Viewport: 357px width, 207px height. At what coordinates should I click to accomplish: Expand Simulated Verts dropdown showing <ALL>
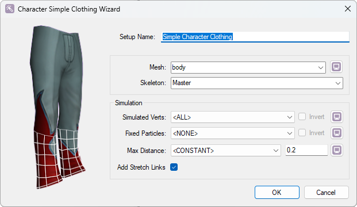coord(233,117)
